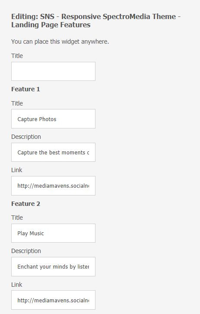Click the 'Editing: SNS' heading text
The width and height of the screenshot is (200, 314).
33,16
